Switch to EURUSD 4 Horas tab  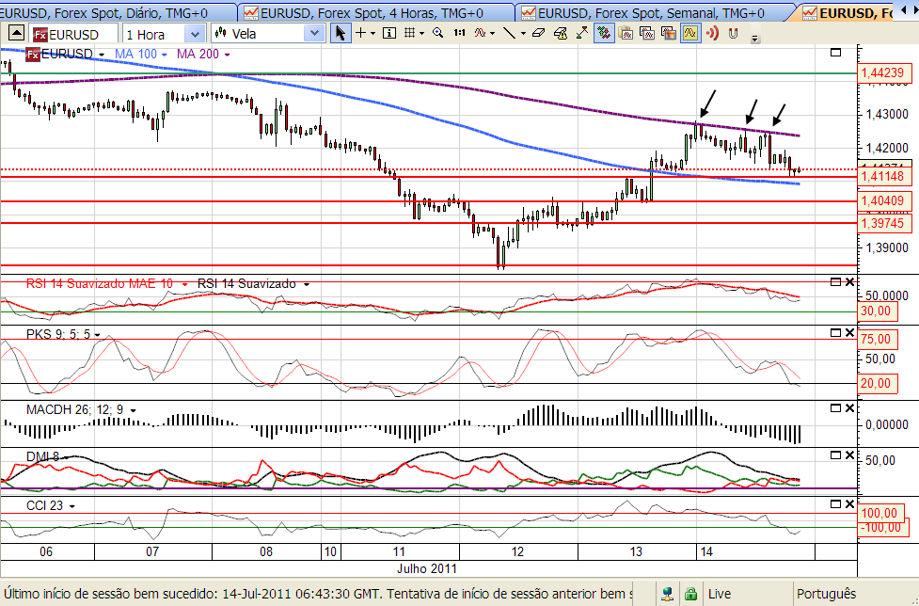coord(375,12)
